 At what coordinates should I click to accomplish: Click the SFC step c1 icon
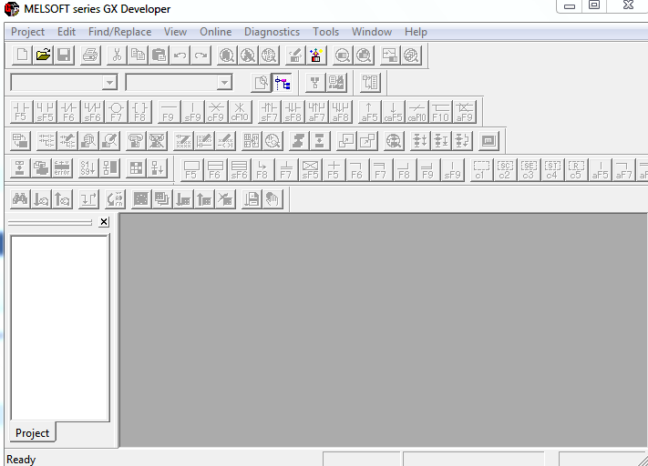(x=481, y=169)
